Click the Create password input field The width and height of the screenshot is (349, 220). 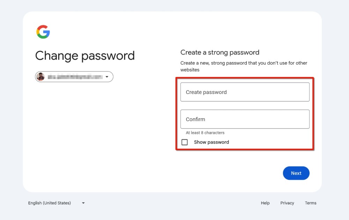(x=245, y=92)
